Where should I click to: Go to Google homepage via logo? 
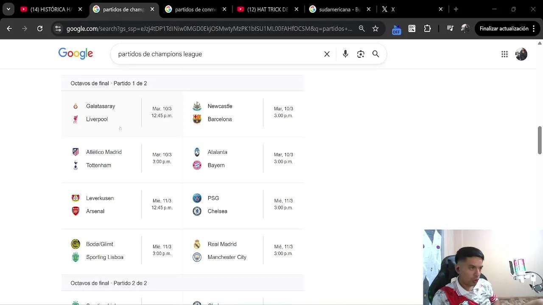coord(76,54)
